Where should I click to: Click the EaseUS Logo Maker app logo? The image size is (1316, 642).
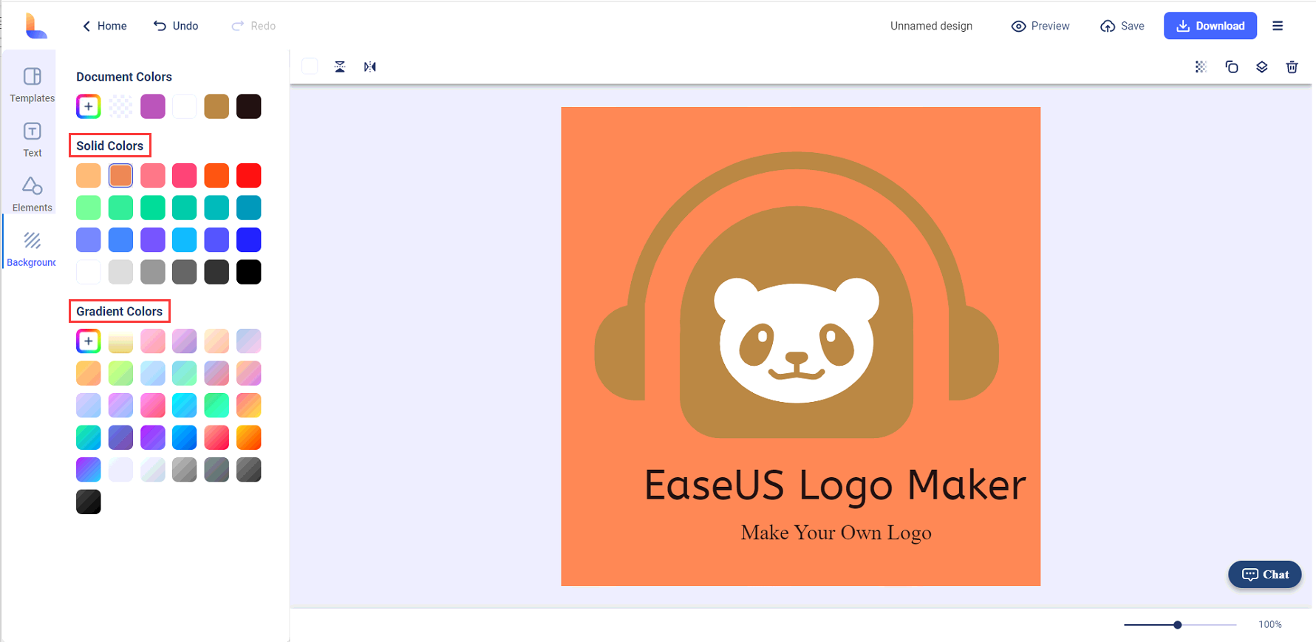(x=35, y=26)
